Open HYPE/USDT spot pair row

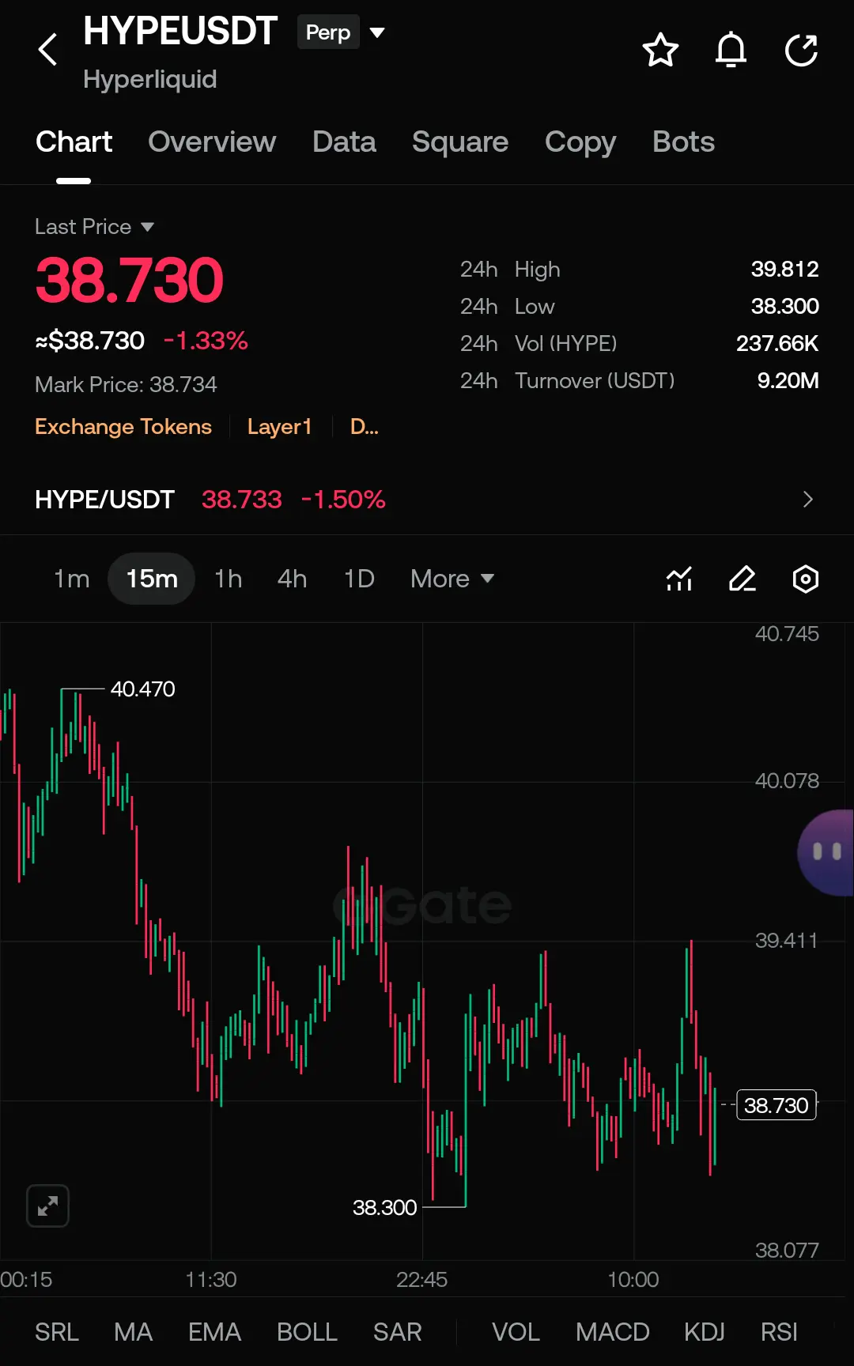click(427, 500)
